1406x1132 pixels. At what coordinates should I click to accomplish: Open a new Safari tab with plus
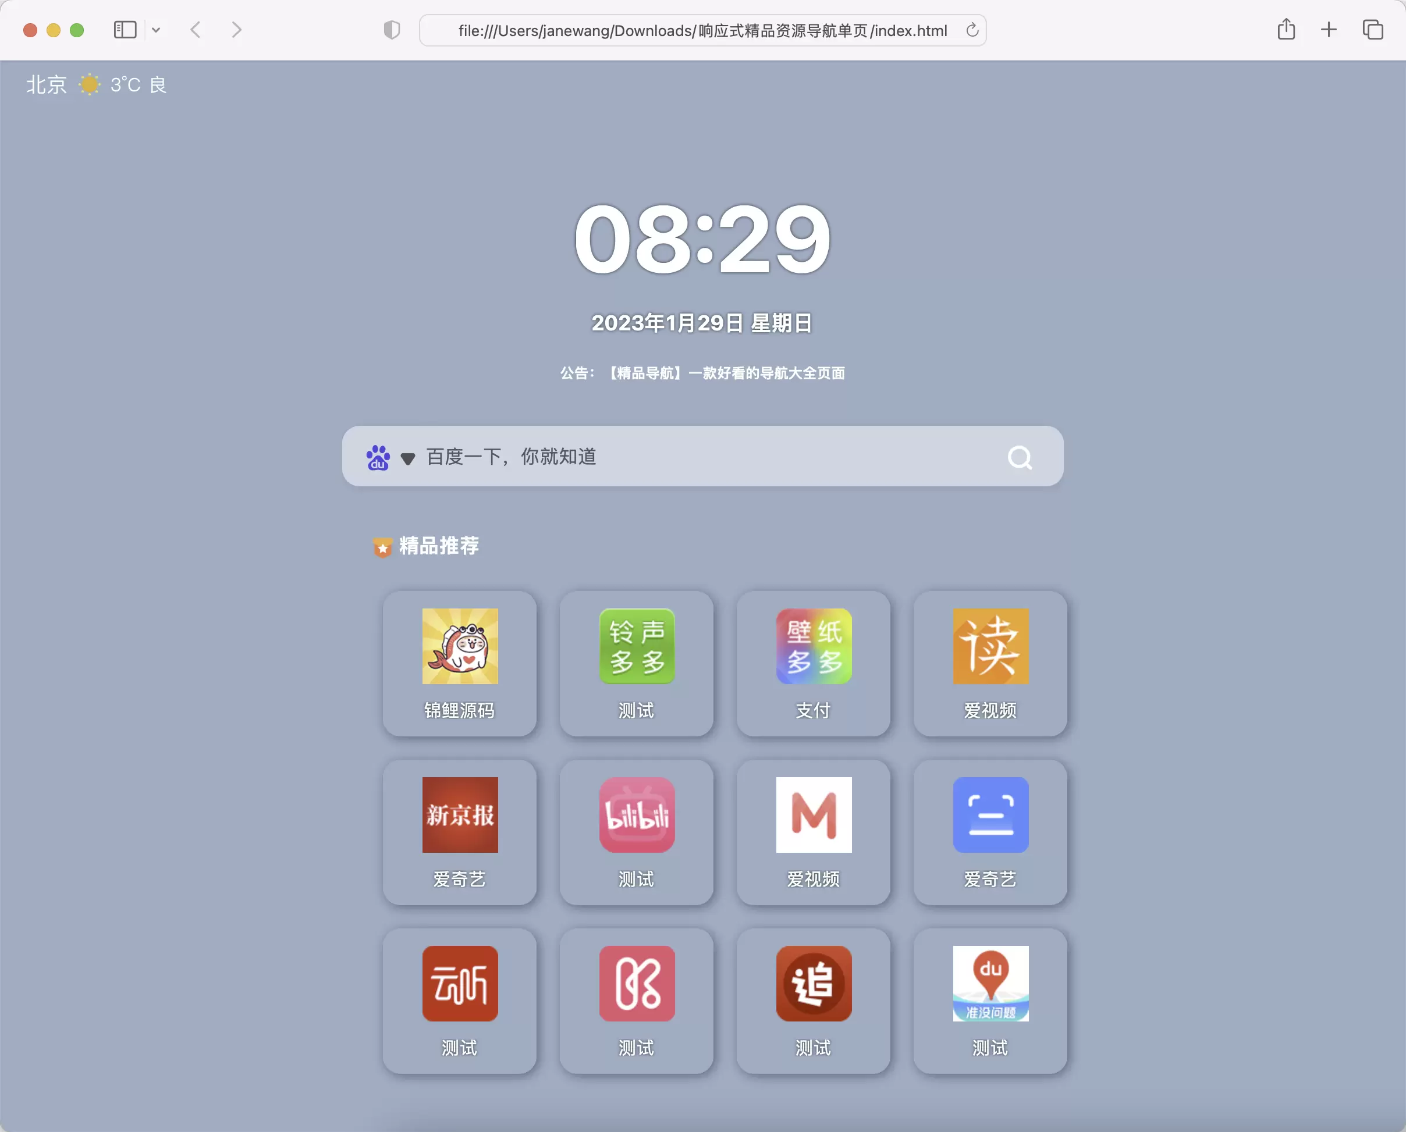pyautogui.click(x=1329, y=29)
